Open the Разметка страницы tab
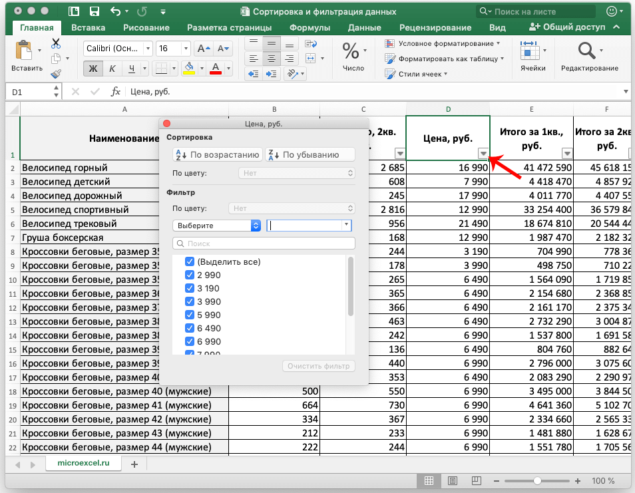This screenshot has height=493, width=635. [229, 27]
